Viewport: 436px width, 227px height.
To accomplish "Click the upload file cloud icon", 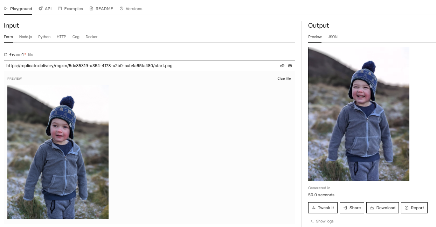I will pos(282,66).
